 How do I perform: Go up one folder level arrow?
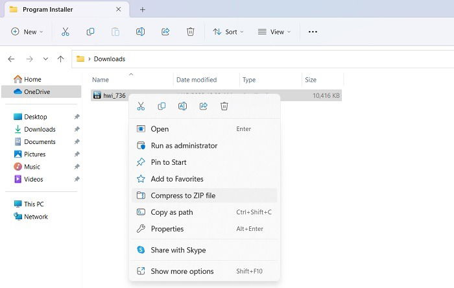coord(60,59)
